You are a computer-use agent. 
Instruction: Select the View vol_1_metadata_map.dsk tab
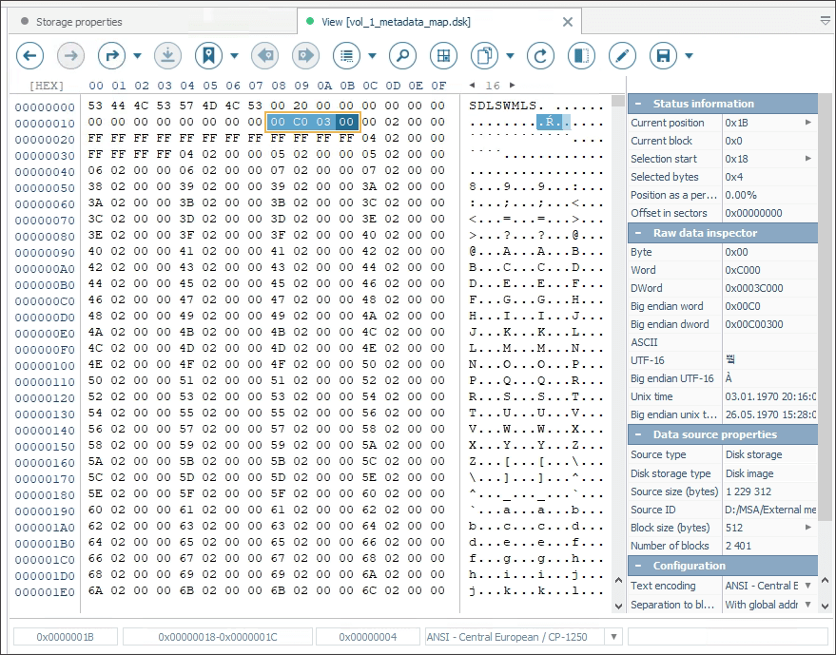[395, 22]
